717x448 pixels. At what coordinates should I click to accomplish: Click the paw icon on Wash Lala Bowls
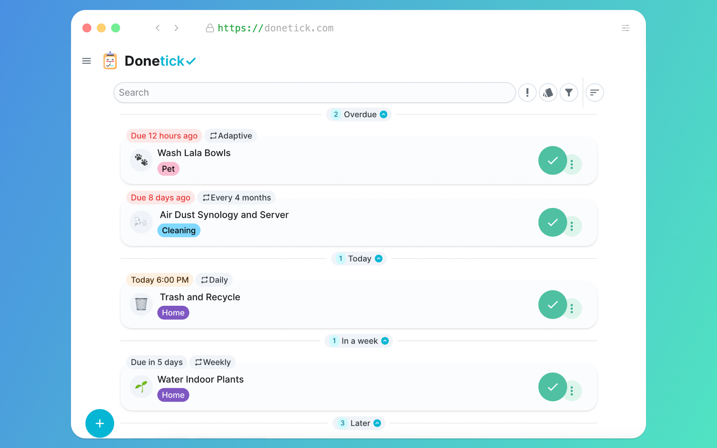[141, 160]
